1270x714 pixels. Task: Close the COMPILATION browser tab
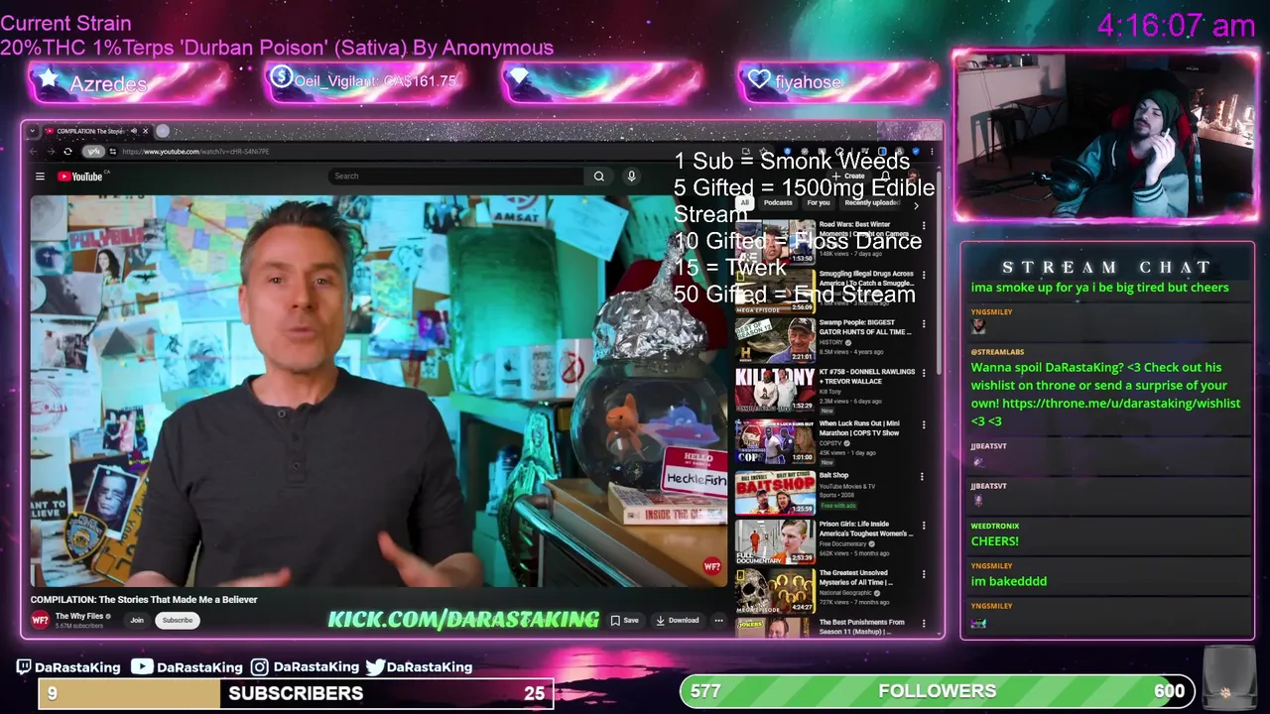145,131
